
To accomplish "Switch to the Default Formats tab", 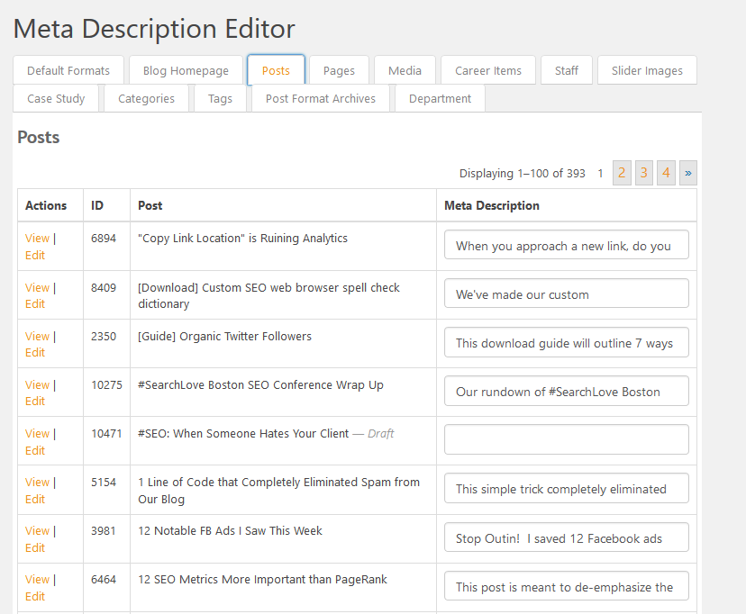I will 68,70.
